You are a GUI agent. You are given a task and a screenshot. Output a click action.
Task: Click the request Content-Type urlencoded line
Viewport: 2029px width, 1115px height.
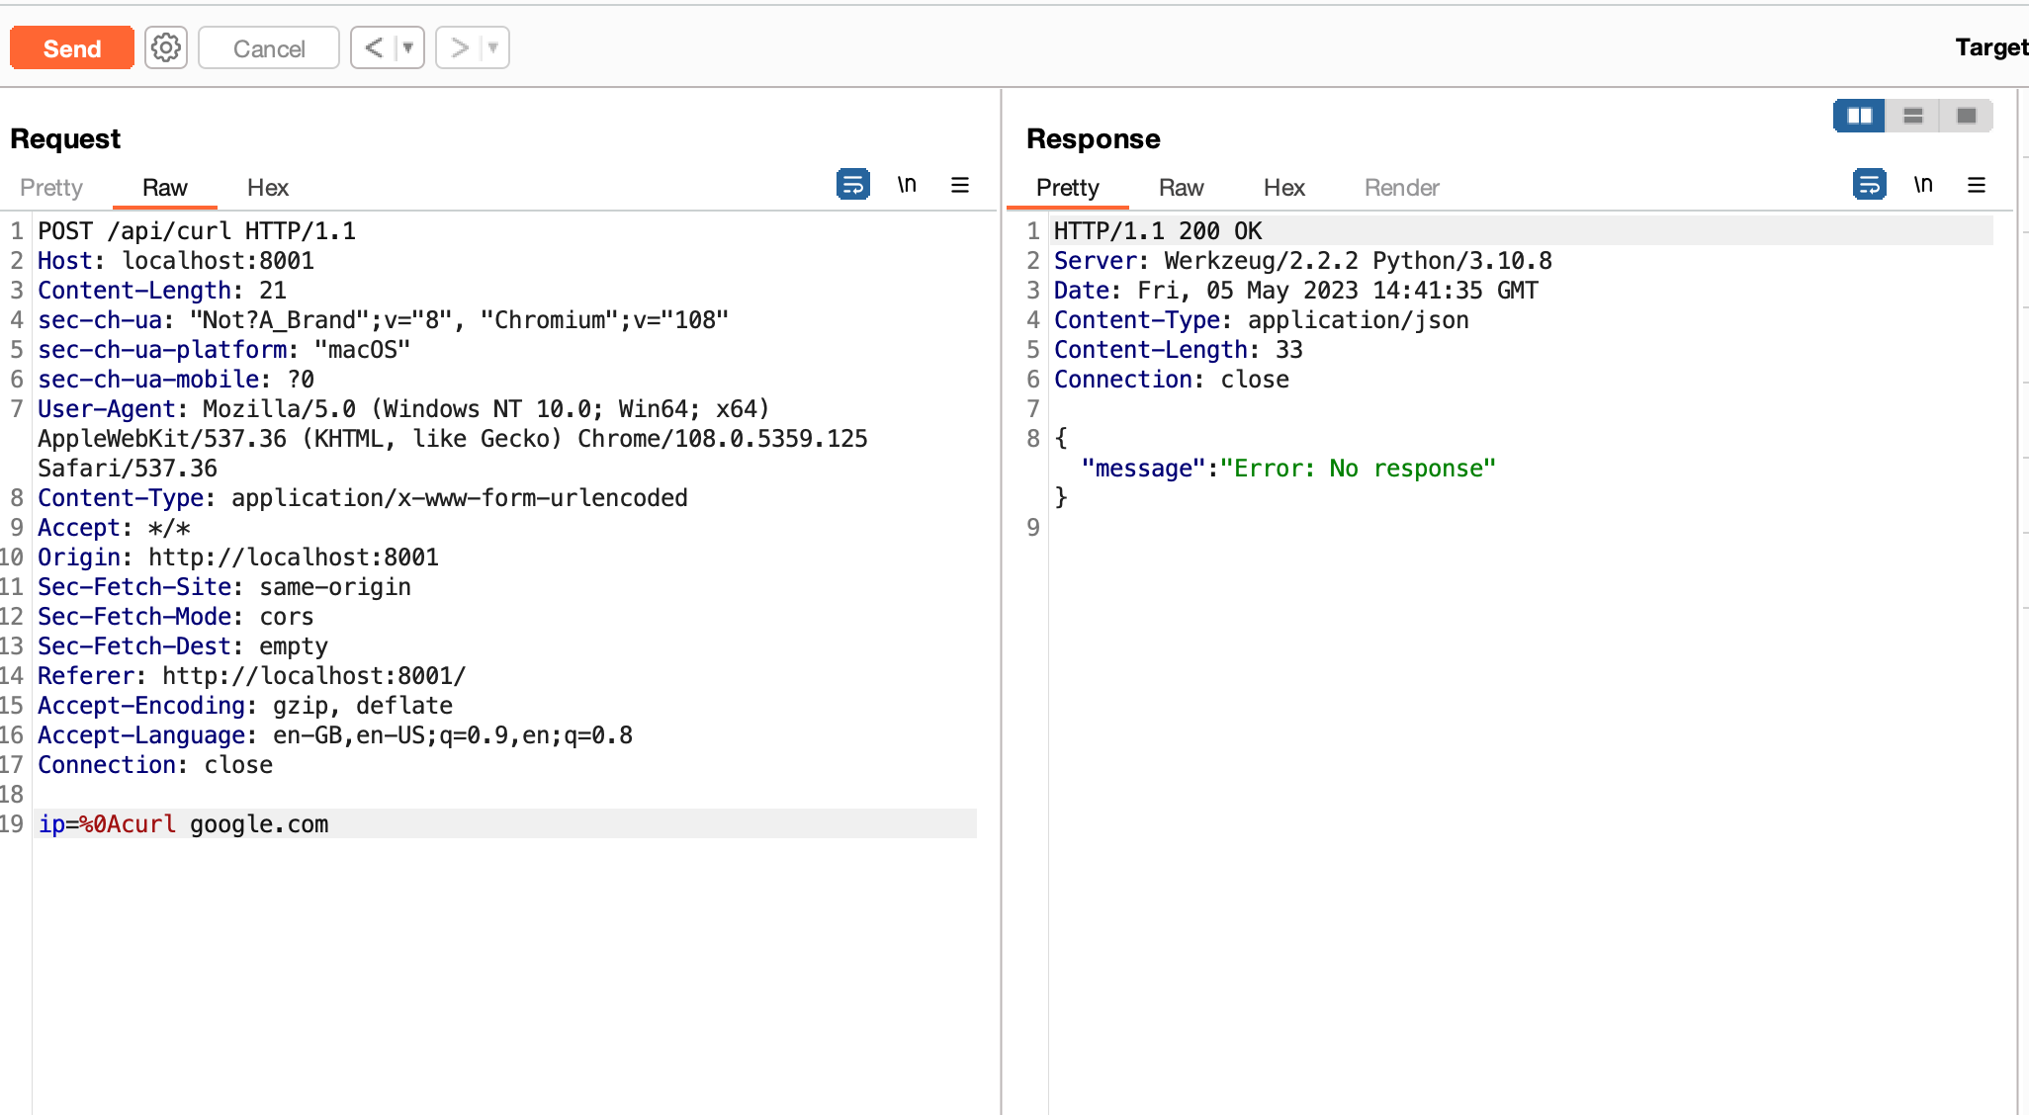click(363, 497)
